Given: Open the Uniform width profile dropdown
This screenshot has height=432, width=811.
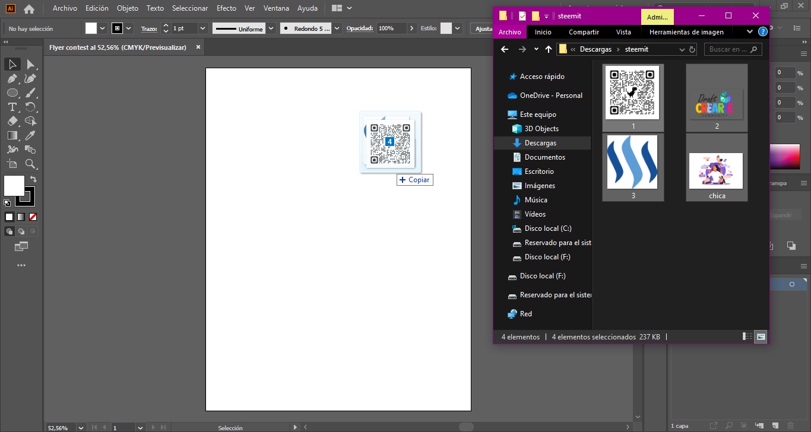Looking at the screenshot, I should tap(271, 28).
